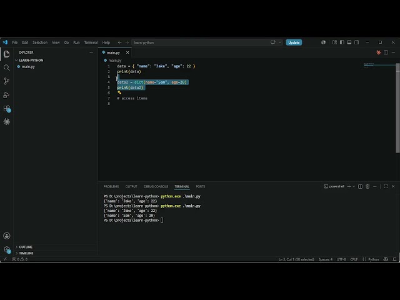Open the Manage gear icon
This screenshot has width=400, height=300.
pyautogui.click(x=7, y=249)
